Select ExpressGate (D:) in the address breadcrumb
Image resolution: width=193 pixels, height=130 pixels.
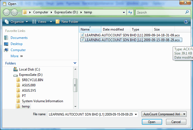coord(66,12)
